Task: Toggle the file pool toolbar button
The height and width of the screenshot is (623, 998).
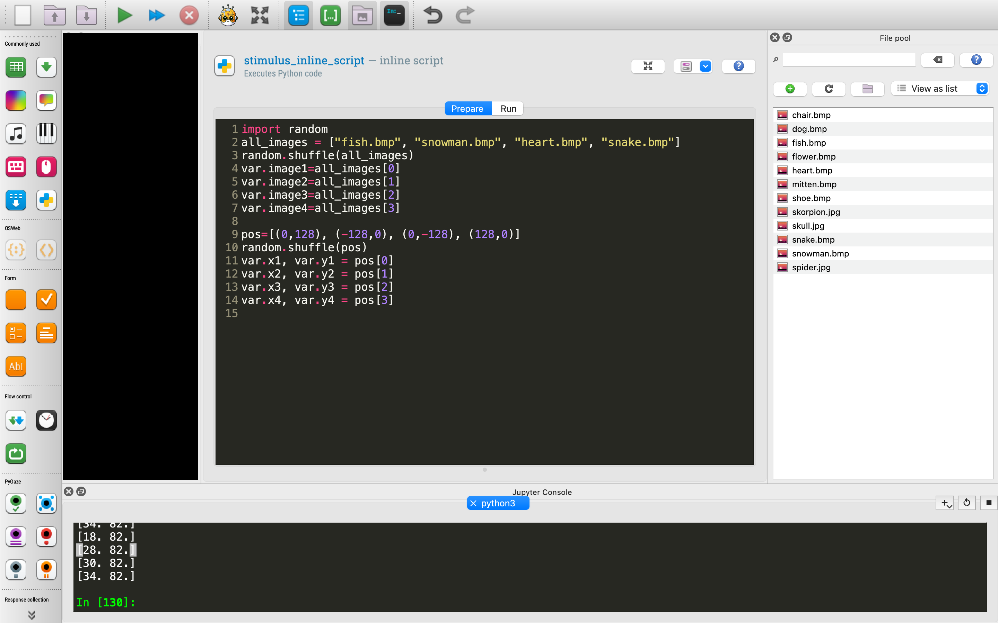Action: [362, 16]
